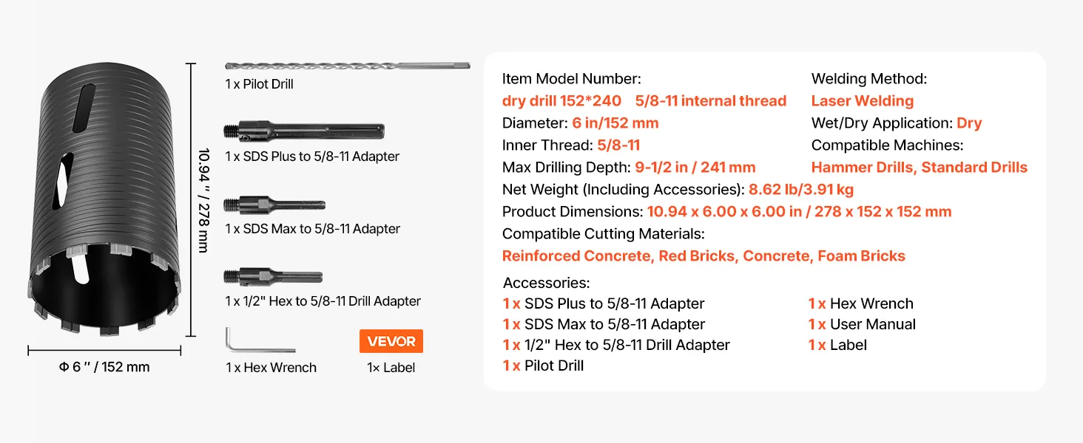This screenshot has width=1083, height=443.
Task: Select the SDS Plus adapter image
Action: (x=303, y=132)
